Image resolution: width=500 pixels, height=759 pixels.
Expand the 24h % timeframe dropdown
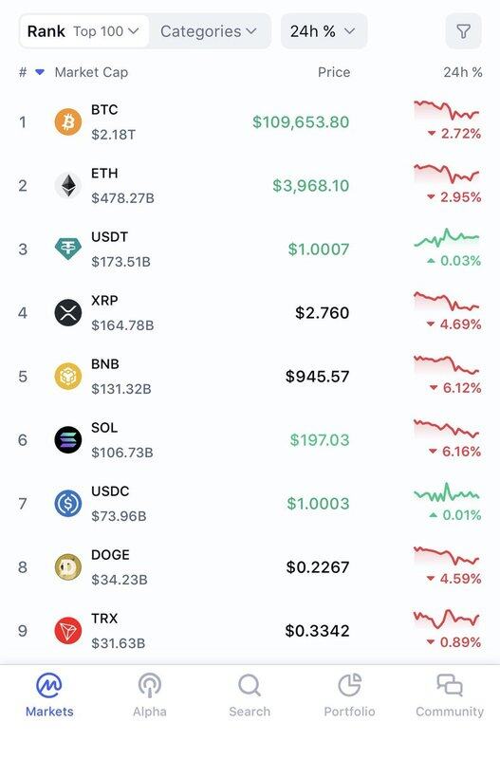[324, 31]
